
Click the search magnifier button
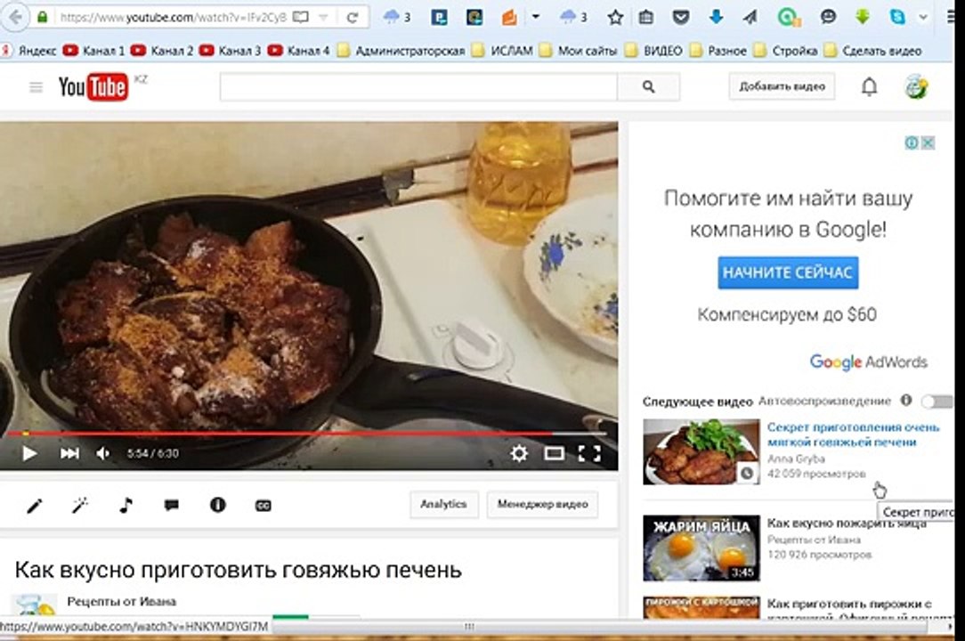click(x=649, y=87)
